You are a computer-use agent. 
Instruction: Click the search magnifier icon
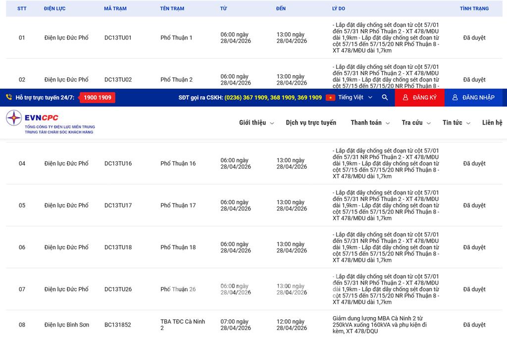point(385,97)
